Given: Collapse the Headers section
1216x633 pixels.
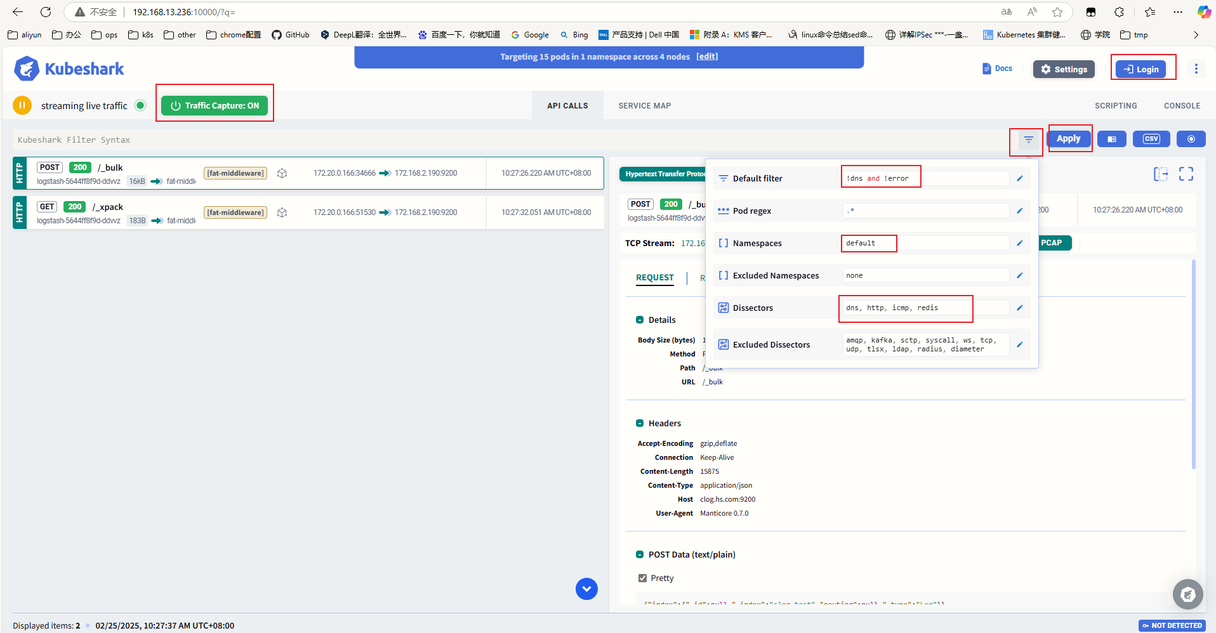Looking at the screenshot, I should point(640,423).
